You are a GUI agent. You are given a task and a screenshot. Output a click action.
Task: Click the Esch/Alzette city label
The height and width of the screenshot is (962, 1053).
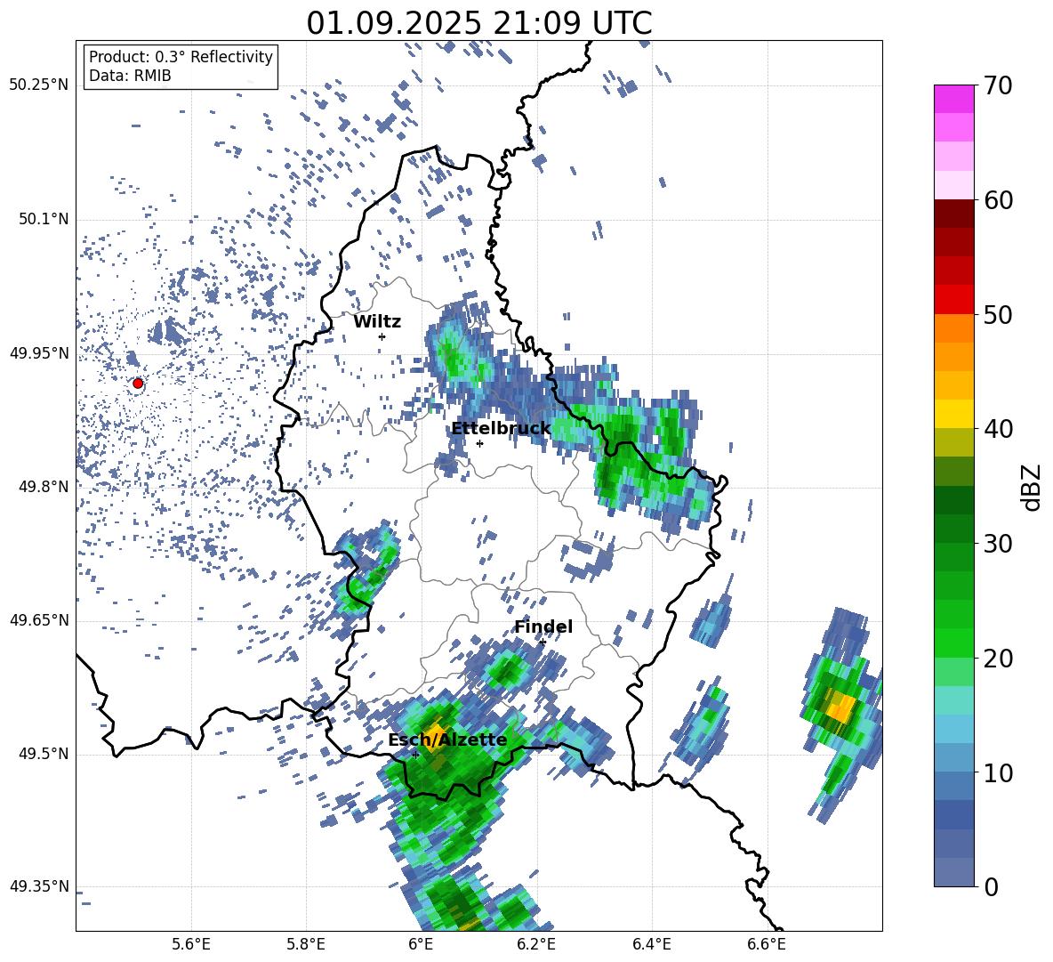[447, 740]
